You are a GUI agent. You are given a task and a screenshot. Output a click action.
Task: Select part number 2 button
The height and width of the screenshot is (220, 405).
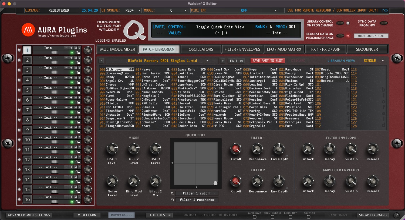coord(27,60)
